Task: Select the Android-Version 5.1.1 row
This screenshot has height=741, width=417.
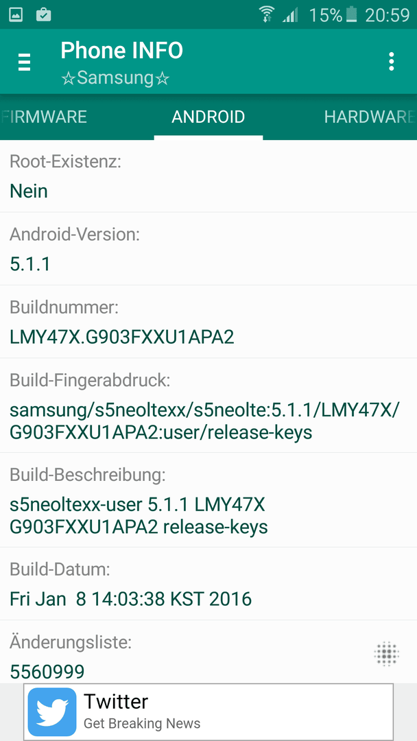Action: click(208, 248)
